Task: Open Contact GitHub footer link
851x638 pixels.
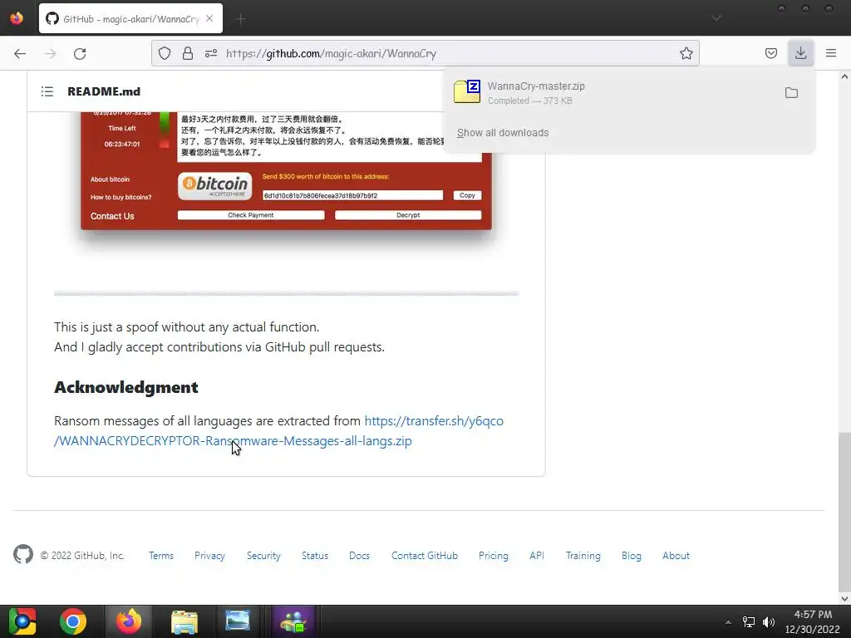Action: coord(425,556)
